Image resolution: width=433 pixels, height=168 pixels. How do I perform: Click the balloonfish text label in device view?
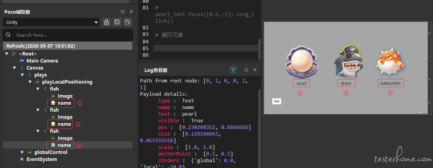(390, 83)
